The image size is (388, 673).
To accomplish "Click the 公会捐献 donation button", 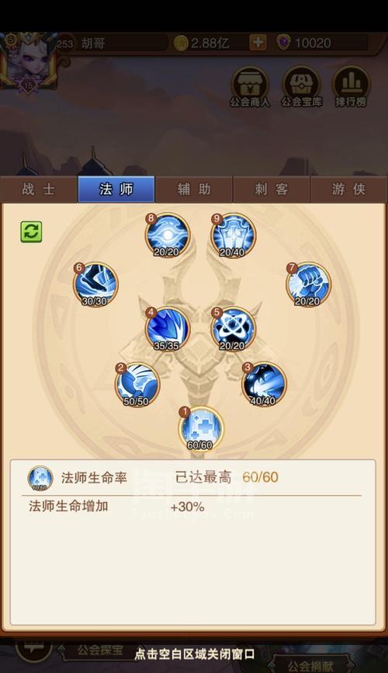I will pyautogui.click(x=310, y=665).
